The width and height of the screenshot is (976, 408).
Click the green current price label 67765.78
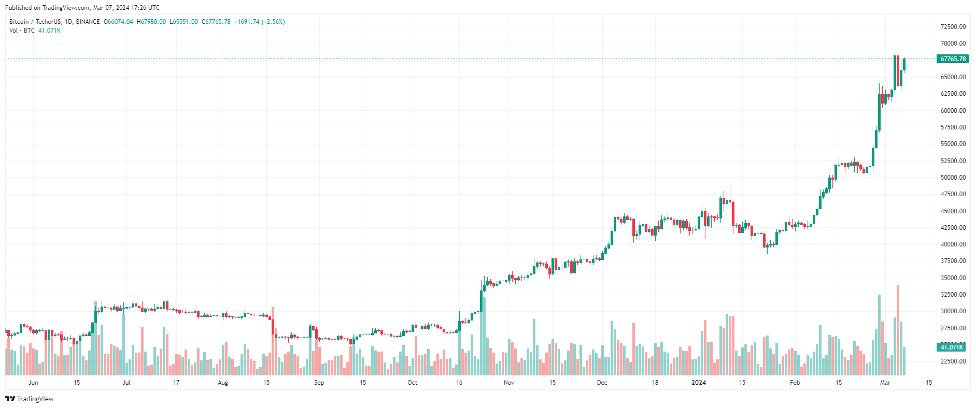coord(953,59)
